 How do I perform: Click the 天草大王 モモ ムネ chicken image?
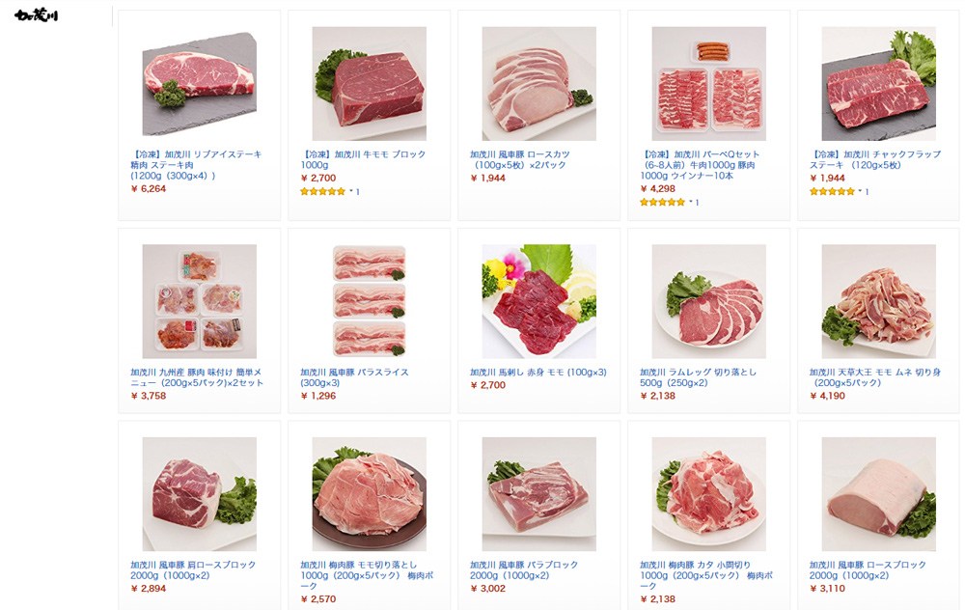pyautogui.click(x=879, y=301)
